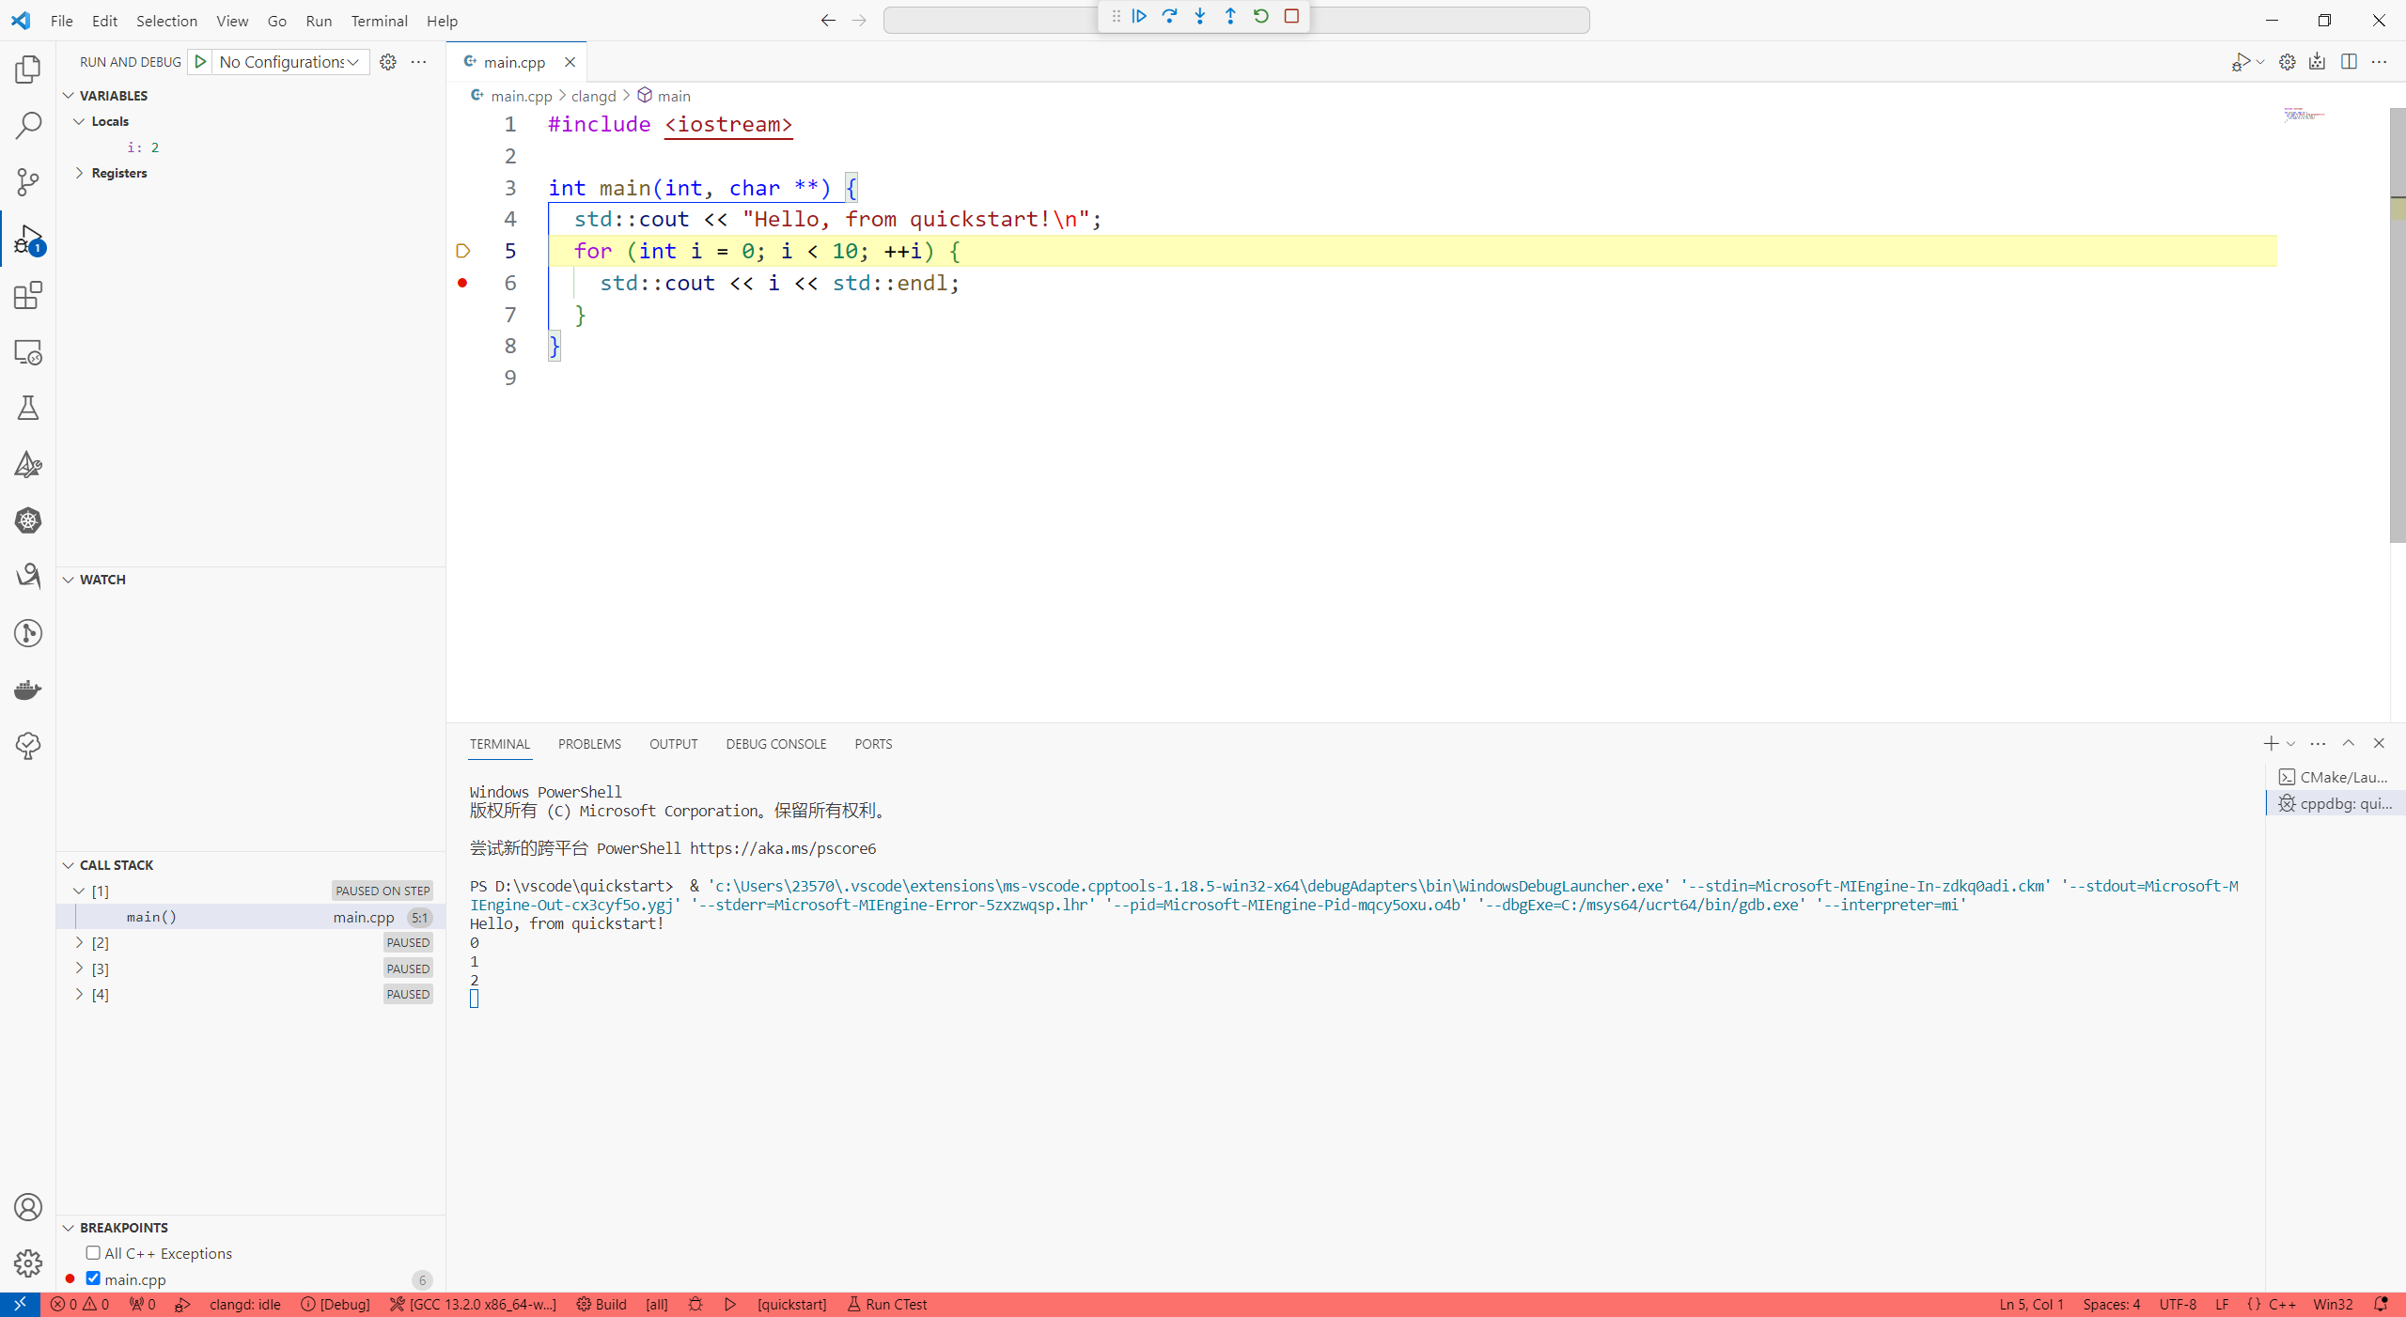The image size is (2406, 1317).
Task: Stop the debug session
Action: pyautogui.click(x=1291, y=16)
